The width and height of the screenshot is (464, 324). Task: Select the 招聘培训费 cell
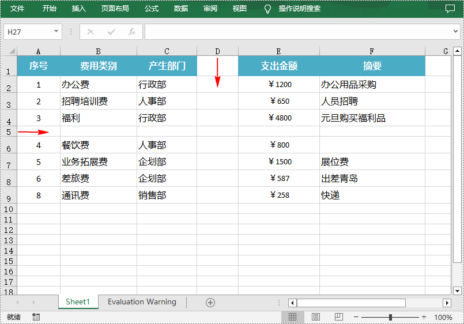pyautogui.click(x=99, y=101)
